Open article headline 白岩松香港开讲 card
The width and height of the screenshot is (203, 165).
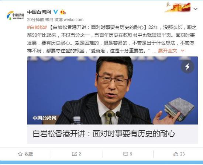(112, 134)
